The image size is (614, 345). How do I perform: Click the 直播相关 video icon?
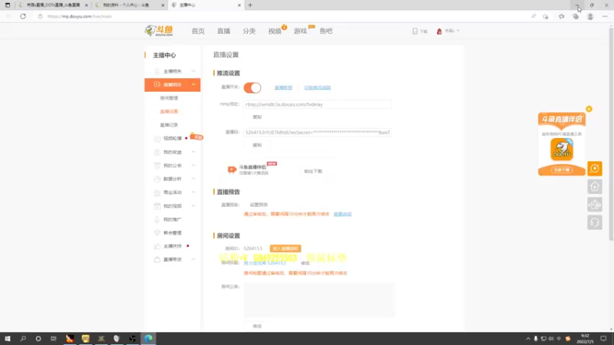pyautogui.click(x=157, y=84)
